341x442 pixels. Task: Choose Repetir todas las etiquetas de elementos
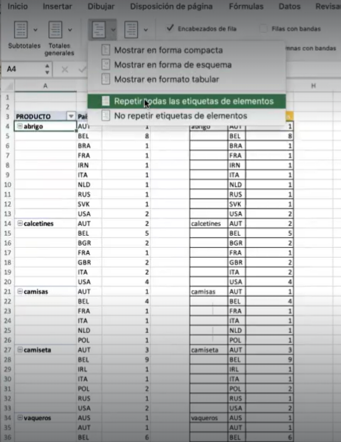pos(187,101)
